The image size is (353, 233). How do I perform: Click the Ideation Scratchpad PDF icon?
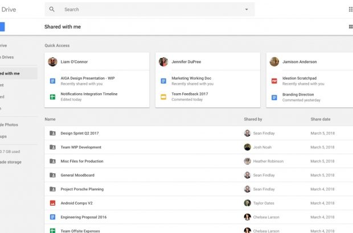click(274, 81)
